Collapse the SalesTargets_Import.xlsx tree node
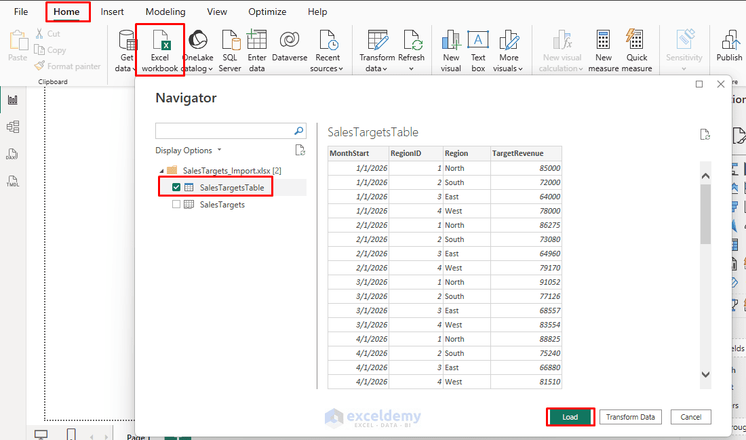Viewport: 746px width, 440px height. (161, 171)
